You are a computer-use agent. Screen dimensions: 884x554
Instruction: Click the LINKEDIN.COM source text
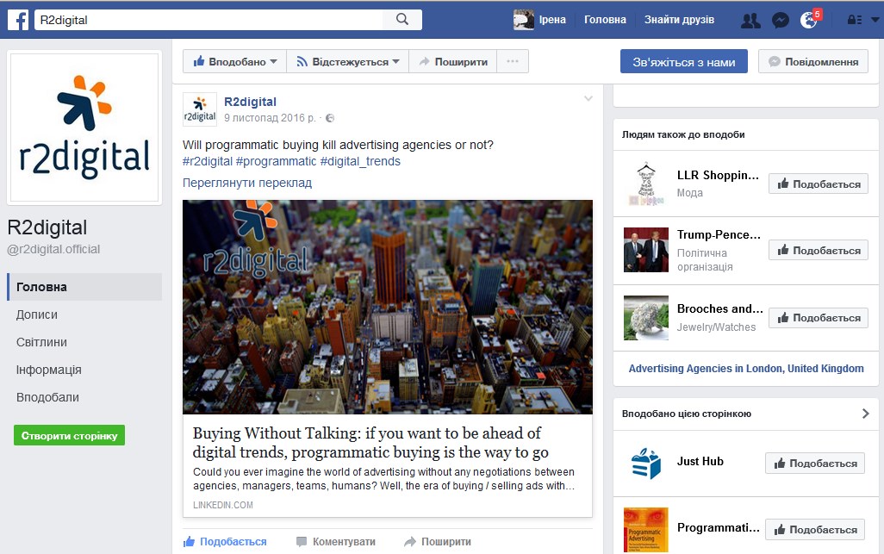(222, 505)
